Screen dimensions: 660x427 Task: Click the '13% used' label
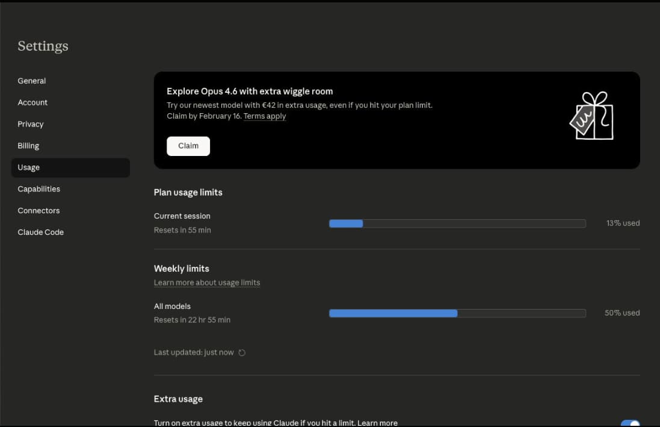[x=623, y=223]
